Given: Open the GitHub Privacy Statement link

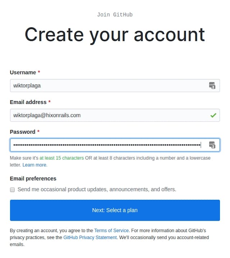Looking at the screenshot, I should [x=90, y=238].
